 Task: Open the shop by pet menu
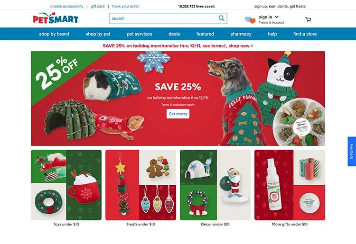[x=98, y=34]
